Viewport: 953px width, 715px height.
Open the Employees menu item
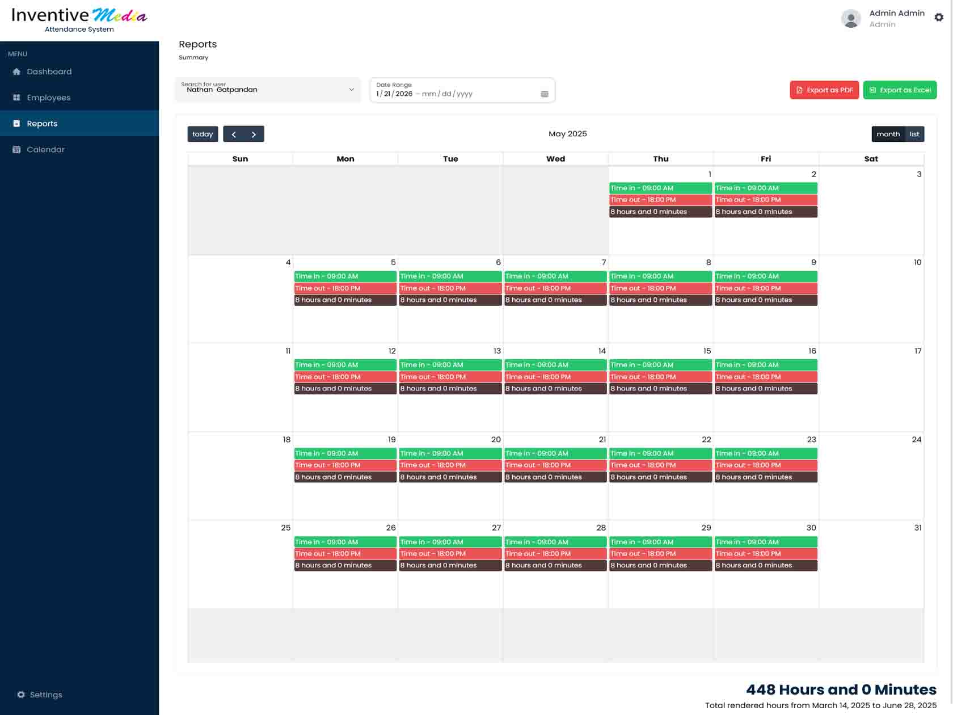pyautogui.click(x=49, y=98)
